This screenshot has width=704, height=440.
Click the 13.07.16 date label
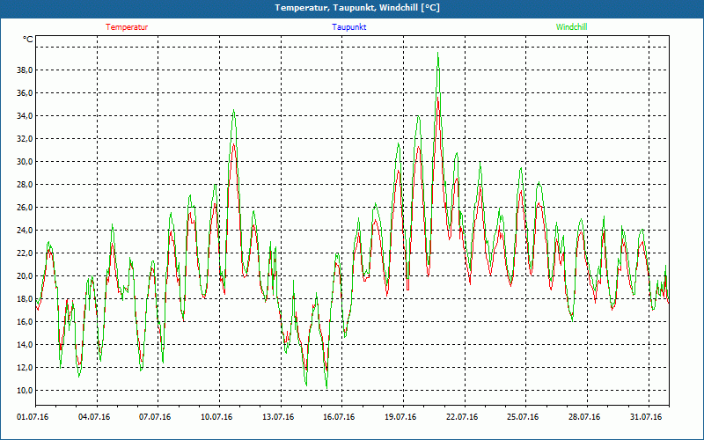[278, 417]
